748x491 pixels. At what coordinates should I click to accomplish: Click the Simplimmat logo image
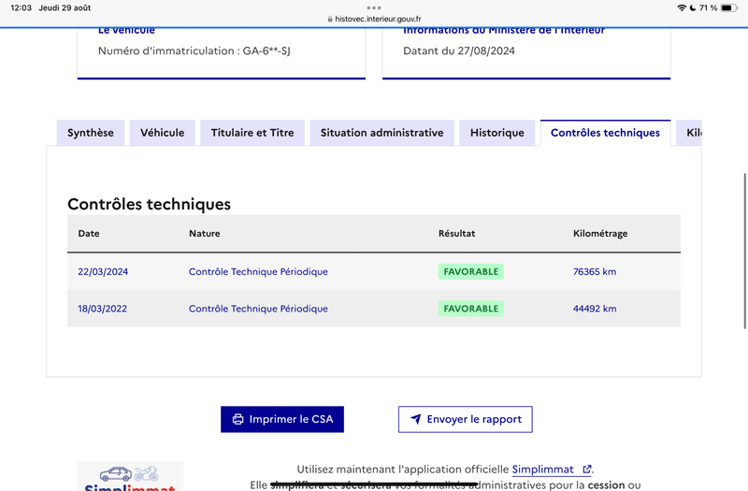pyautogui.click(x=130, y=477)
